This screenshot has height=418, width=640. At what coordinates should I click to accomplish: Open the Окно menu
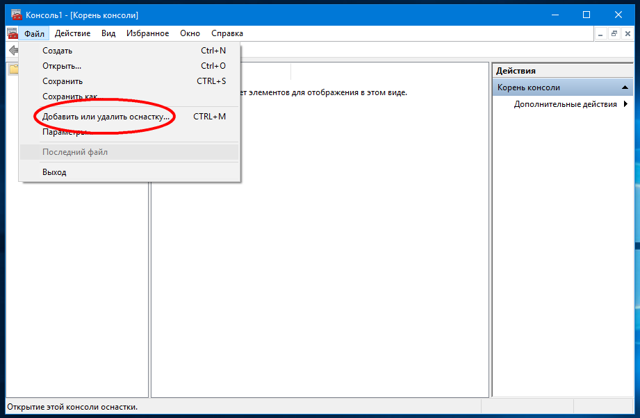190,33
